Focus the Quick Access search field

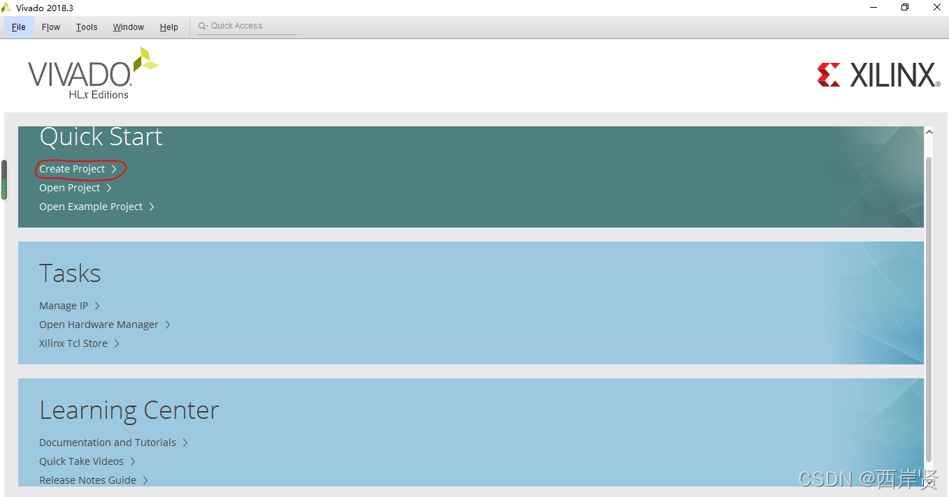[x=247, y=27]
